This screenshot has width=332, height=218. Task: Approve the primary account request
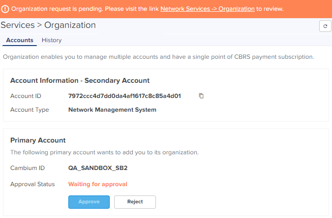[89, 202]
